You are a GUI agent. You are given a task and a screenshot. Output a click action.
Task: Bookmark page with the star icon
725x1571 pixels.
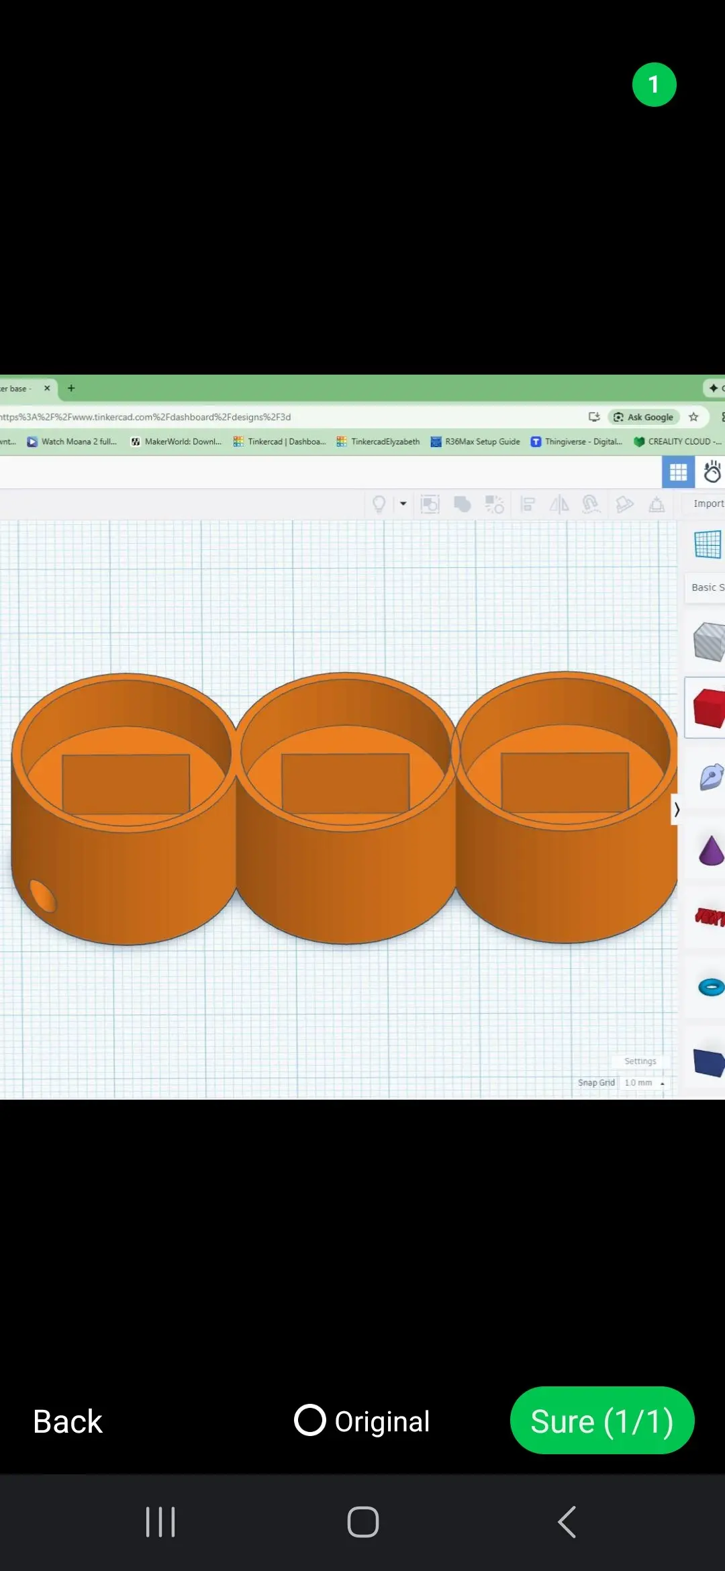[x=693, y=417]
